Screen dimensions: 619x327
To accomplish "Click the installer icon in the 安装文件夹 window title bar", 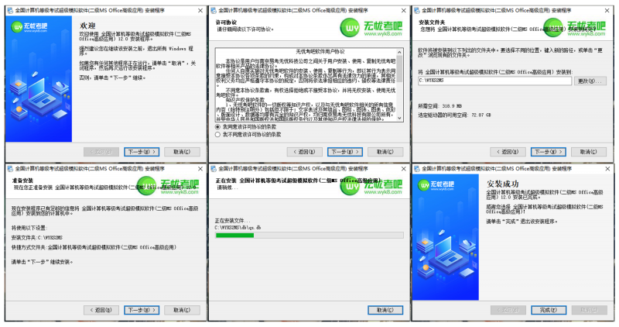I will point(416,11).
